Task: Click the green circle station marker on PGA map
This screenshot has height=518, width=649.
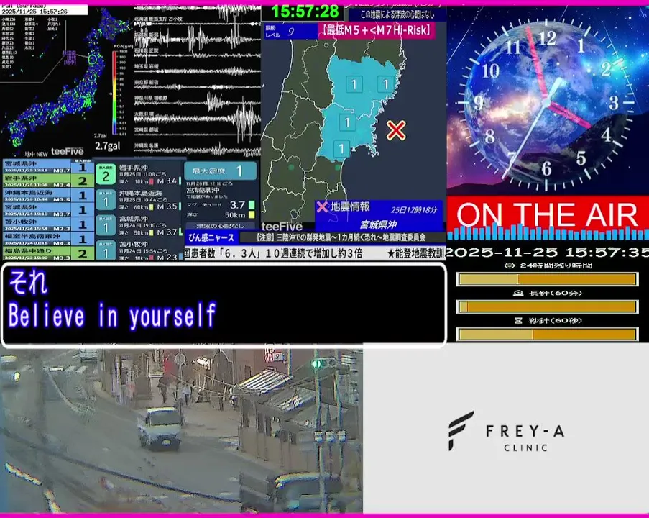Action: pyautogui.click(x=92, y=59)
